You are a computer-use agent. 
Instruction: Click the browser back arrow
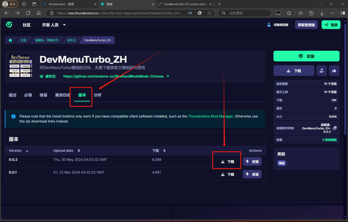point(7,13)
